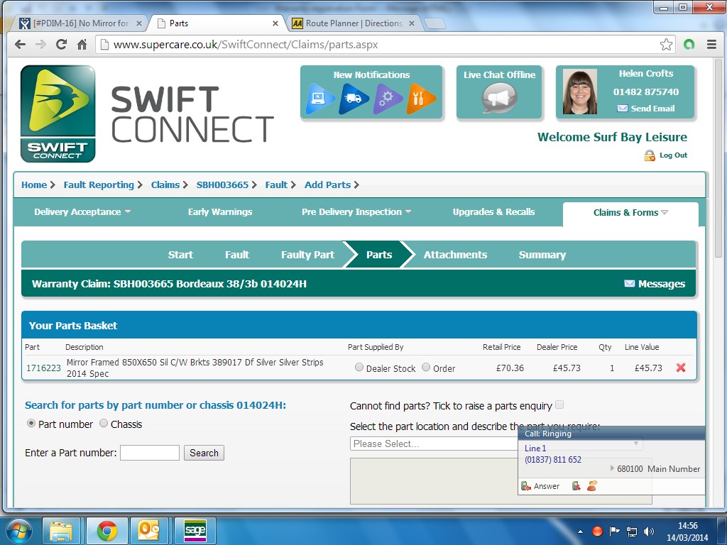The image size is (727, 545).
Task: Click the Messages link
Action: point(662,284)
